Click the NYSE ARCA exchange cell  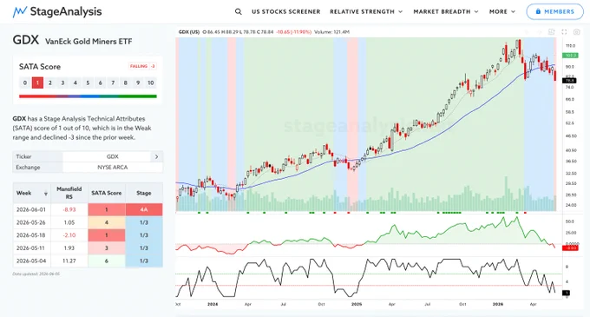coord(112,167)
